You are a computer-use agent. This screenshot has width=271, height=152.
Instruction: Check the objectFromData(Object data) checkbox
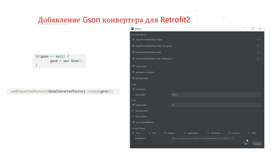[x=133, y=39]
